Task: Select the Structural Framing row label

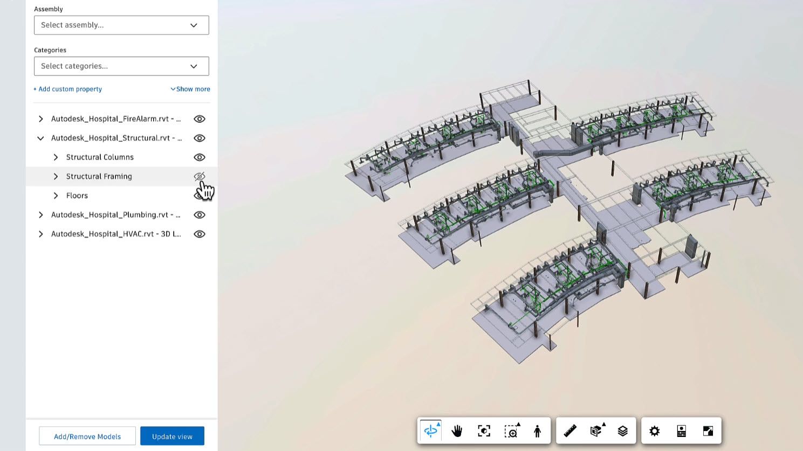Action: (x=99, y=176)
